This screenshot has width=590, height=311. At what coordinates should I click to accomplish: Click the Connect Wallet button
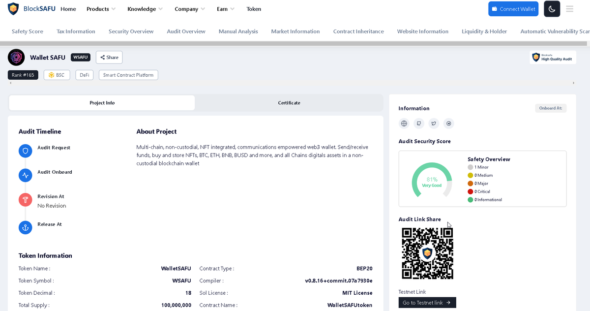pos(513,9)
